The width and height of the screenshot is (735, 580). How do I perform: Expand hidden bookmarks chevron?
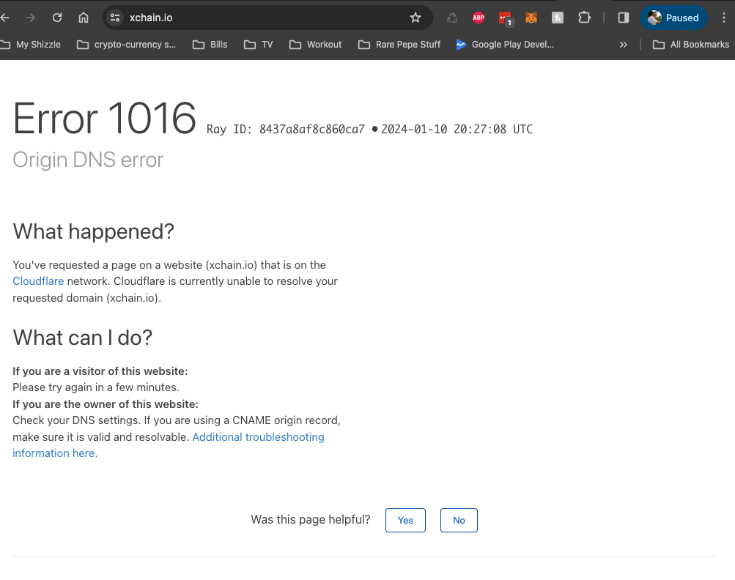click(623, 45)
